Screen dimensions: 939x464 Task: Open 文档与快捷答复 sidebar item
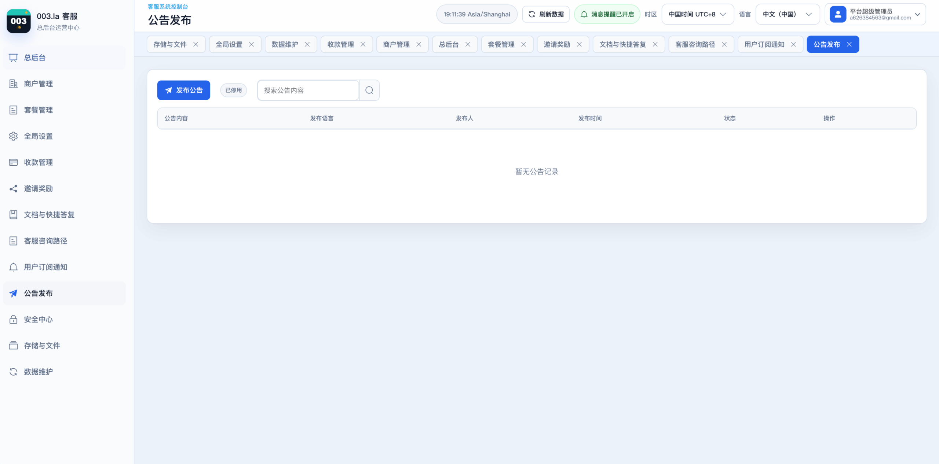pos(64,215)
